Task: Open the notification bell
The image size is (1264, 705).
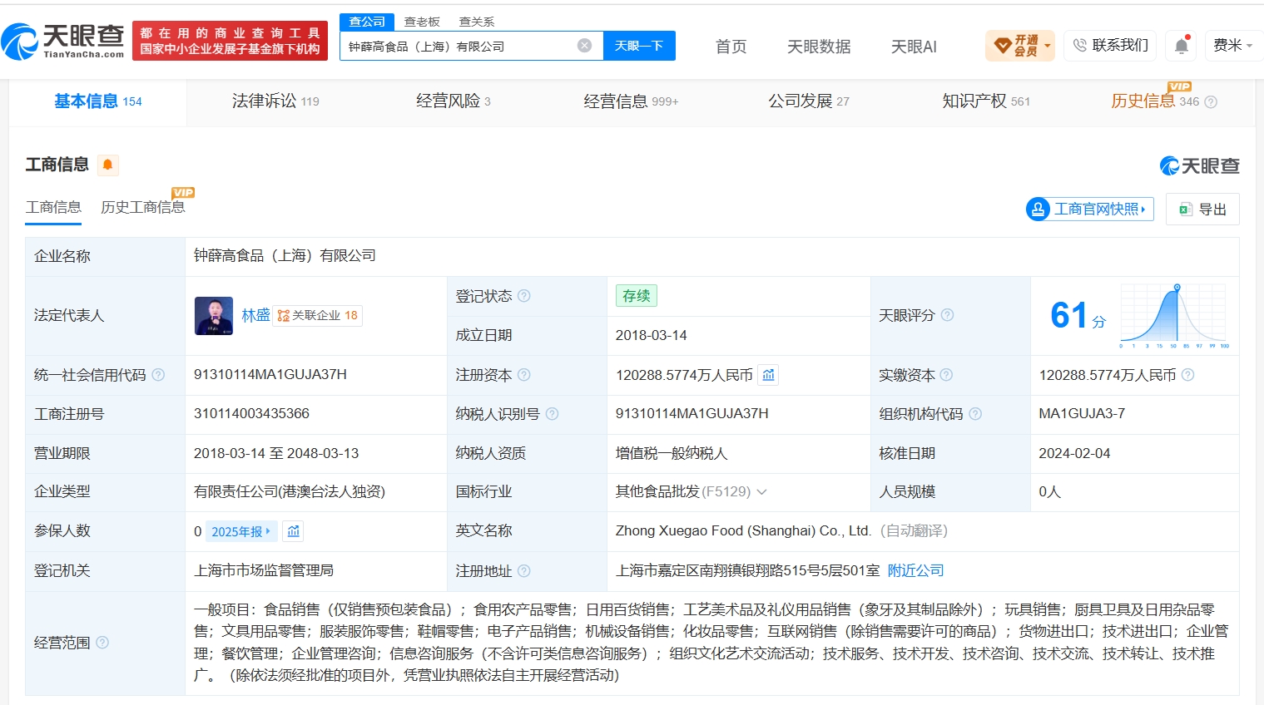Action: pyautogui.click(x=1182, y=46)
